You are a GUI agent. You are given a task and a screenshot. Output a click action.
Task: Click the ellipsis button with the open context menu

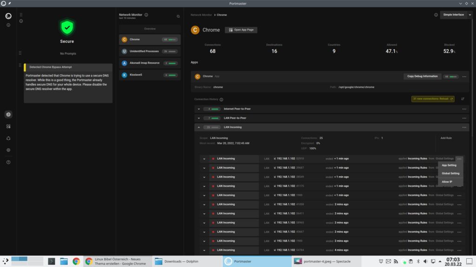point(459,159)
